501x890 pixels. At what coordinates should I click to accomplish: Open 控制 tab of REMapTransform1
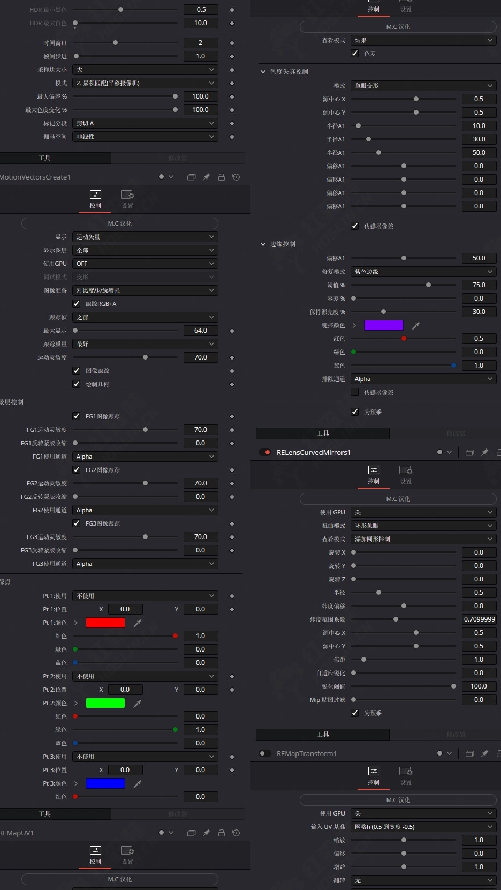tap(374, 775)
